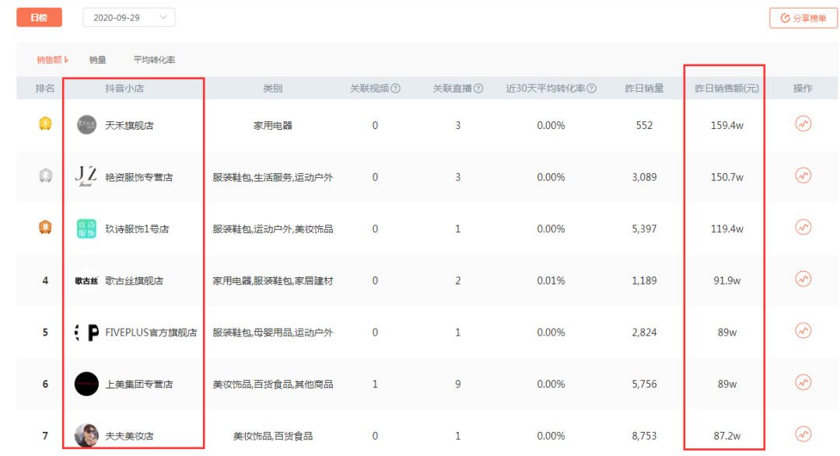840x456 pixels.
Task: Click the 日榜 button
Action: coord(39,17)
